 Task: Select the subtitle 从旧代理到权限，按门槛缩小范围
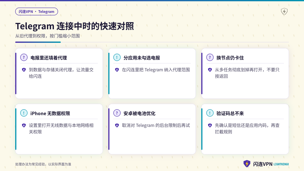48,36
